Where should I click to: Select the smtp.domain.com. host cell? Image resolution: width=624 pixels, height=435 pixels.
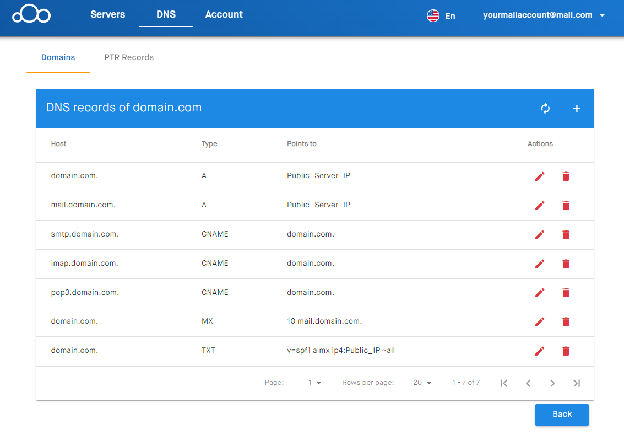[x=85, y=234]
